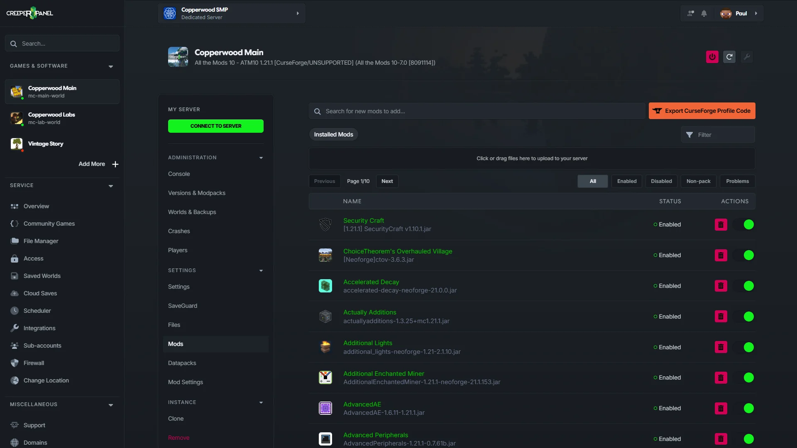The width and height of the screenshot is (797, 448).
Task: Click the search for new mods field
Action: pos(477,111)
